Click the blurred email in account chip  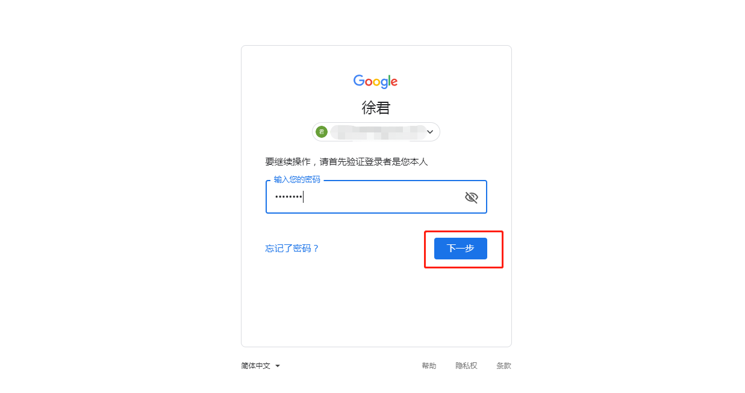pyautogui.click(x=378, y=132)
